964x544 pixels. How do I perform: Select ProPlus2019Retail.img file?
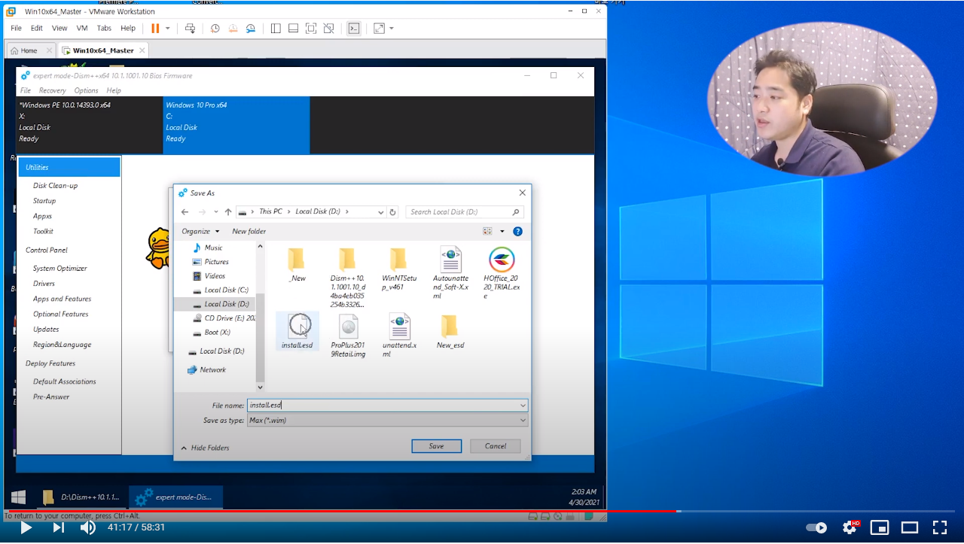point(348,336)
